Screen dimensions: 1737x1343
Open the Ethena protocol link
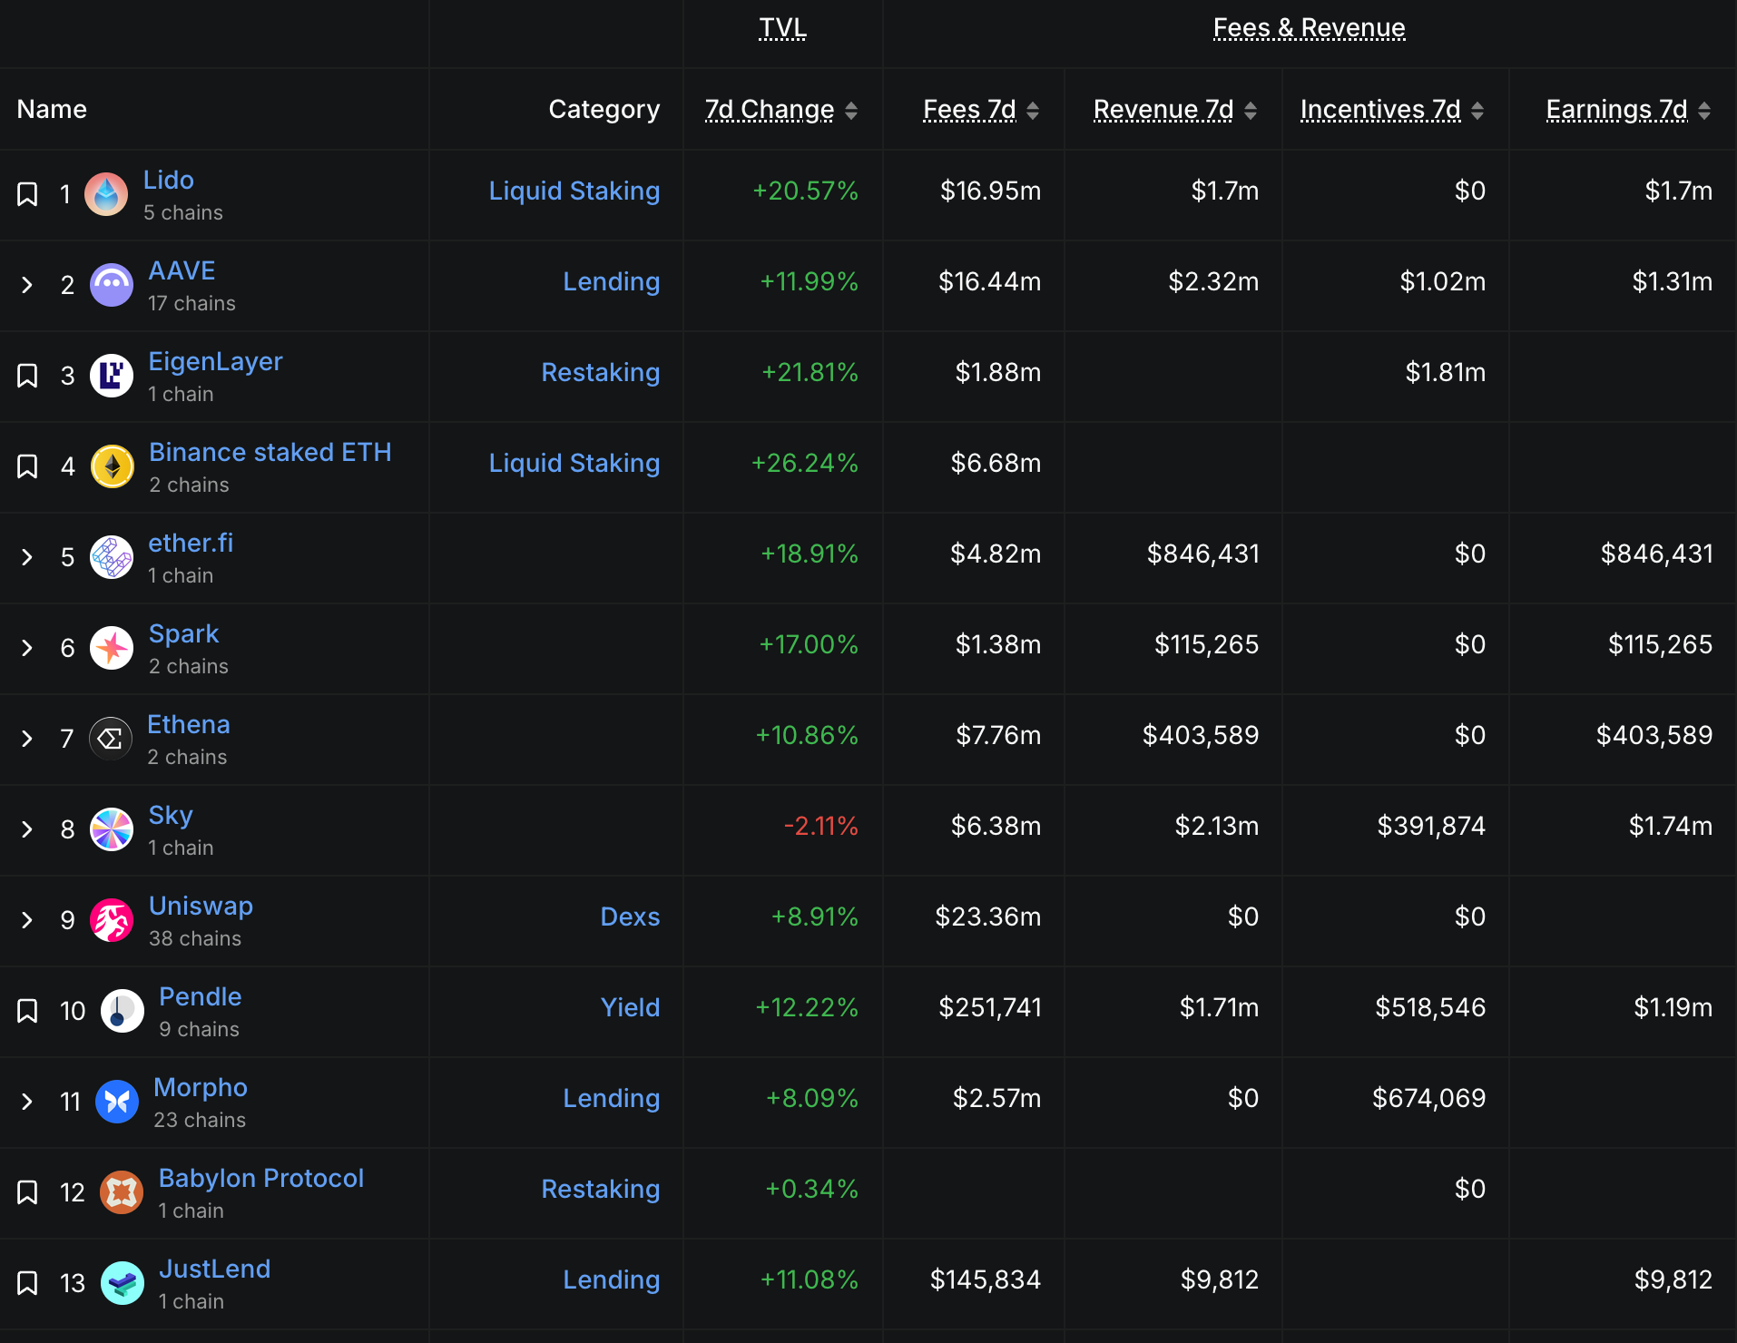coord(189,724)
